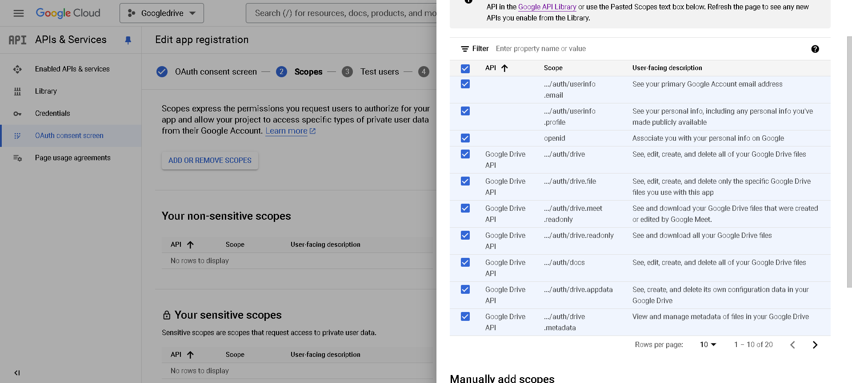This screenshot has height=383, width=852.
Task: Sort scopes panel by API column arrow
Action: pyautogui.click(x=504, y=68)
